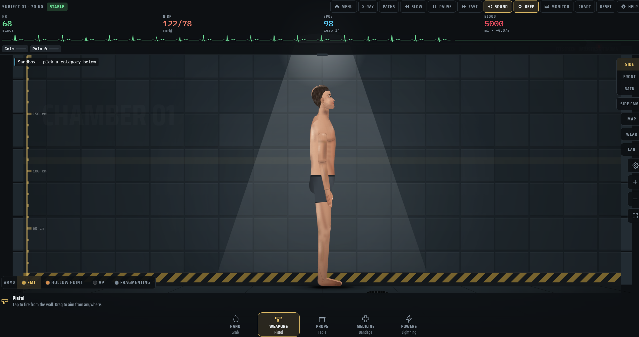
Task: Zoom out with the minus icon
Action: coord(634,199)
